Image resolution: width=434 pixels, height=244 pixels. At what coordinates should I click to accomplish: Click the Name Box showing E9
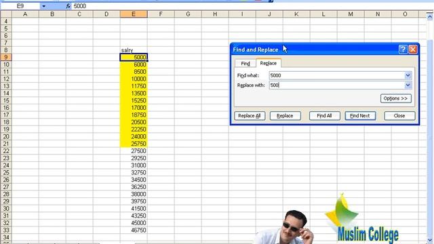point(20,6)
